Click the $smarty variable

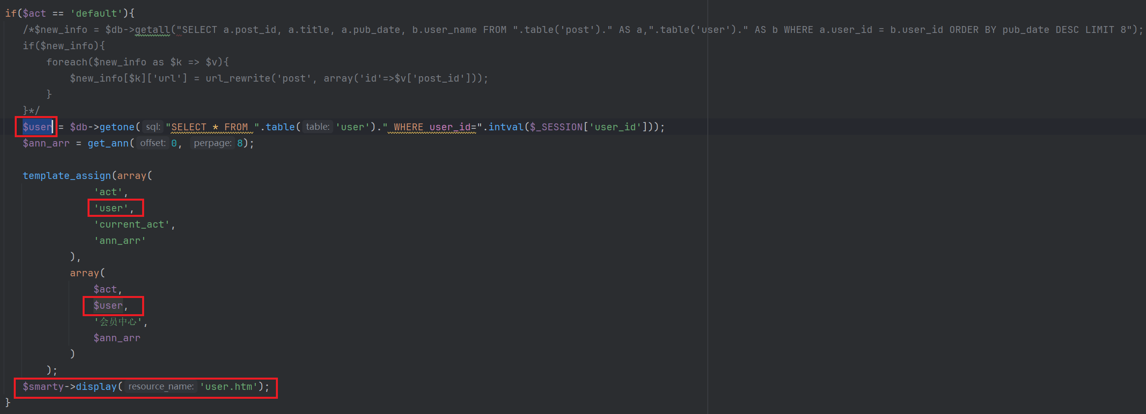(43, 386)
